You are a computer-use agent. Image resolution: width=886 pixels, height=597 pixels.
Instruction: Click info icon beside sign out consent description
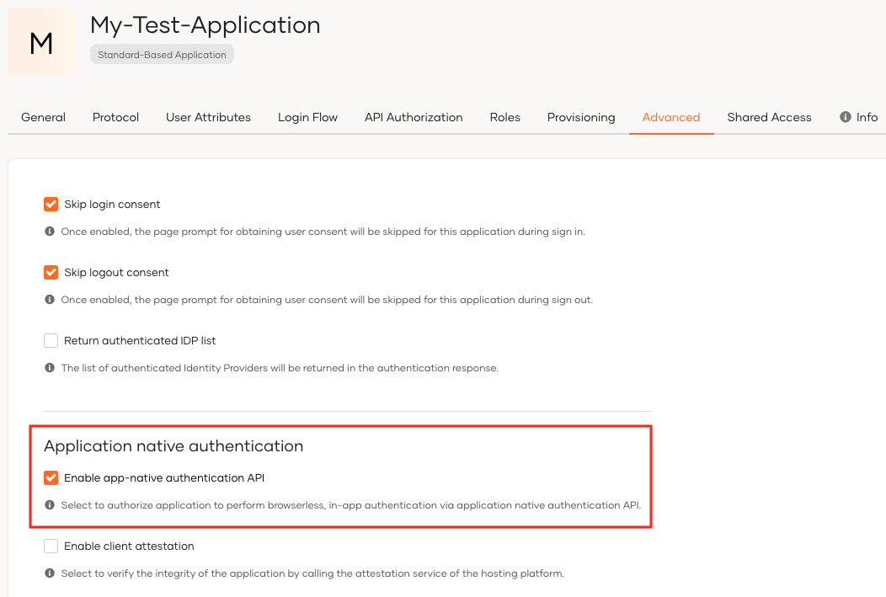click(50, 300)
